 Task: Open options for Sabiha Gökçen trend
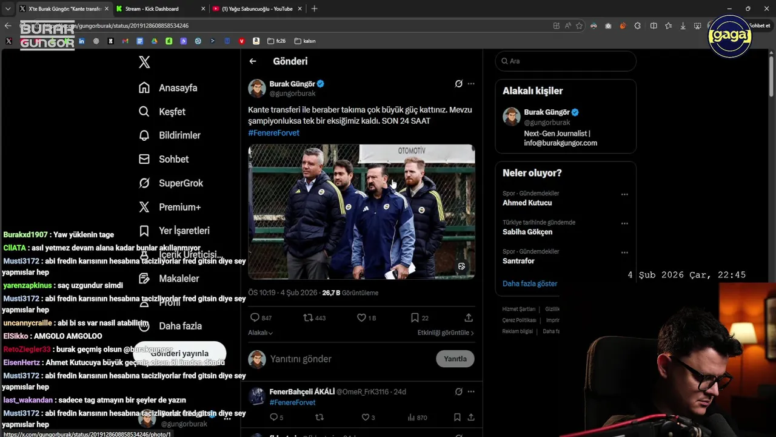coord(624,224)
